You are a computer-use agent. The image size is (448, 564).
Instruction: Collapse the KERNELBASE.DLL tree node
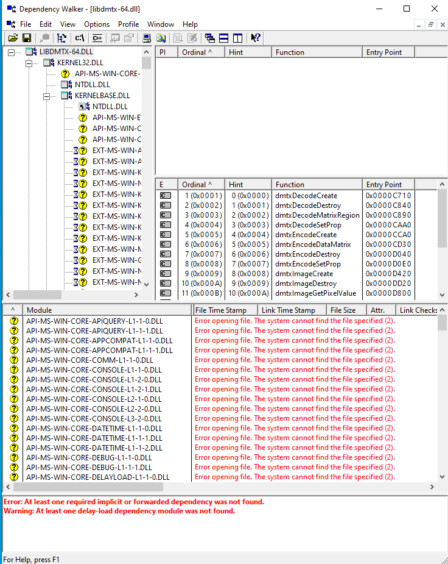tap(46, 96)
